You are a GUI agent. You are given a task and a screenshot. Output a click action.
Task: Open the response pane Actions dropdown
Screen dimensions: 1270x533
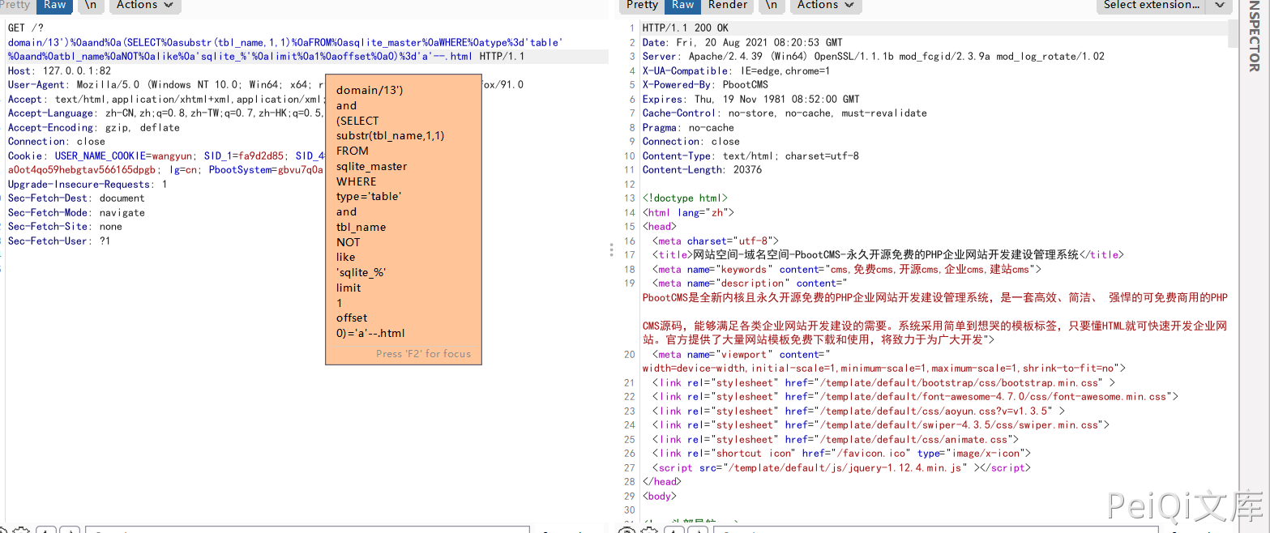coord(825,5)
